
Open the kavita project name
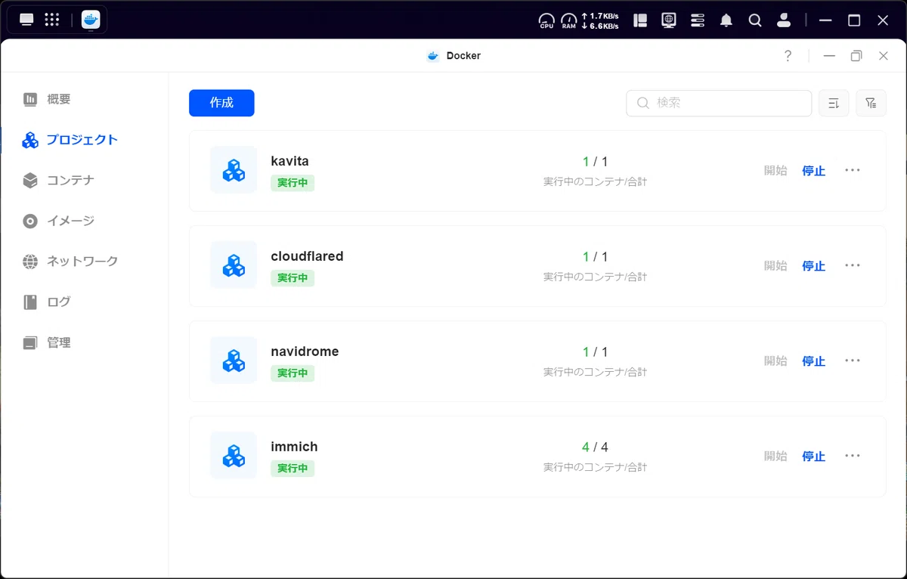(x=289, y=161)
